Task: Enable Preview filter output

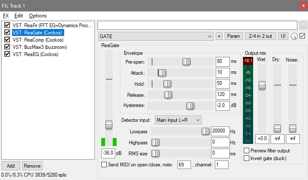Action: click(x=247, y=151)
